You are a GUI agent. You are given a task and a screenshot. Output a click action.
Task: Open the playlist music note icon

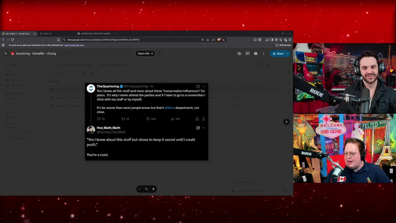[x=267, y=40]
